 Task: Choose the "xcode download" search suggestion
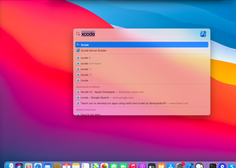click(142, 63)
